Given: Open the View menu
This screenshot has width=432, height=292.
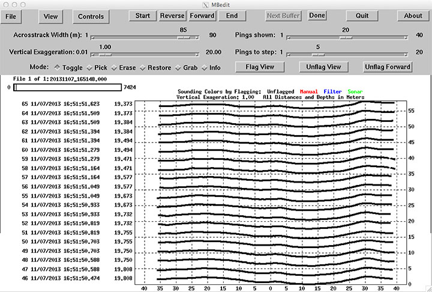Looking at the screenshot, I should tap(52, 16).
